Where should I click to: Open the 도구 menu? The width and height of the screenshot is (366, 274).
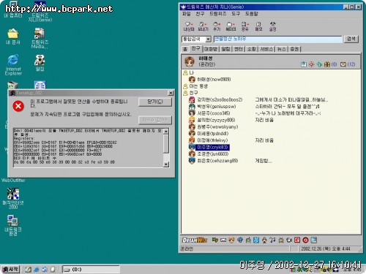[x=236, y=14]
